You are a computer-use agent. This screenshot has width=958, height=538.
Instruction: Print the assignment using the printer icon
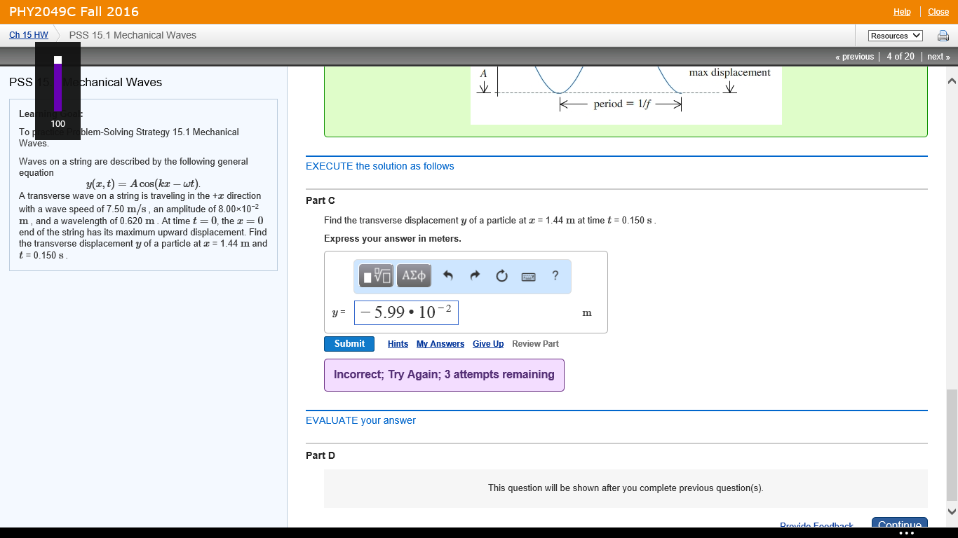943,34
